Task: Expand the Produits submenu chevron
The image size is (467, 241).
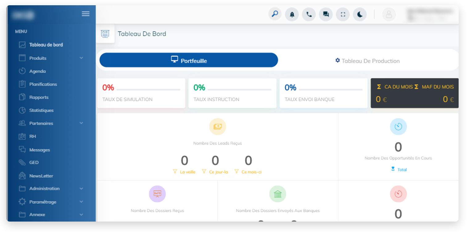Action: pos(81,58)
